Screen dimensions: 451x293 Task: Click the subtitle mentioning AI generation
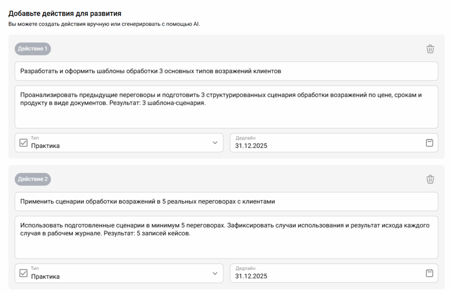tap(104, 24)
